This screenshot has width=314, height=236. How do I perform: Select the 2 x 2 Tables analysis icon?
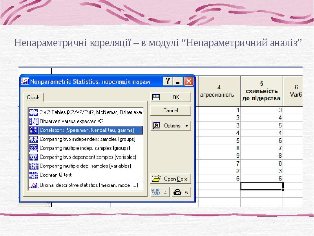33,112
